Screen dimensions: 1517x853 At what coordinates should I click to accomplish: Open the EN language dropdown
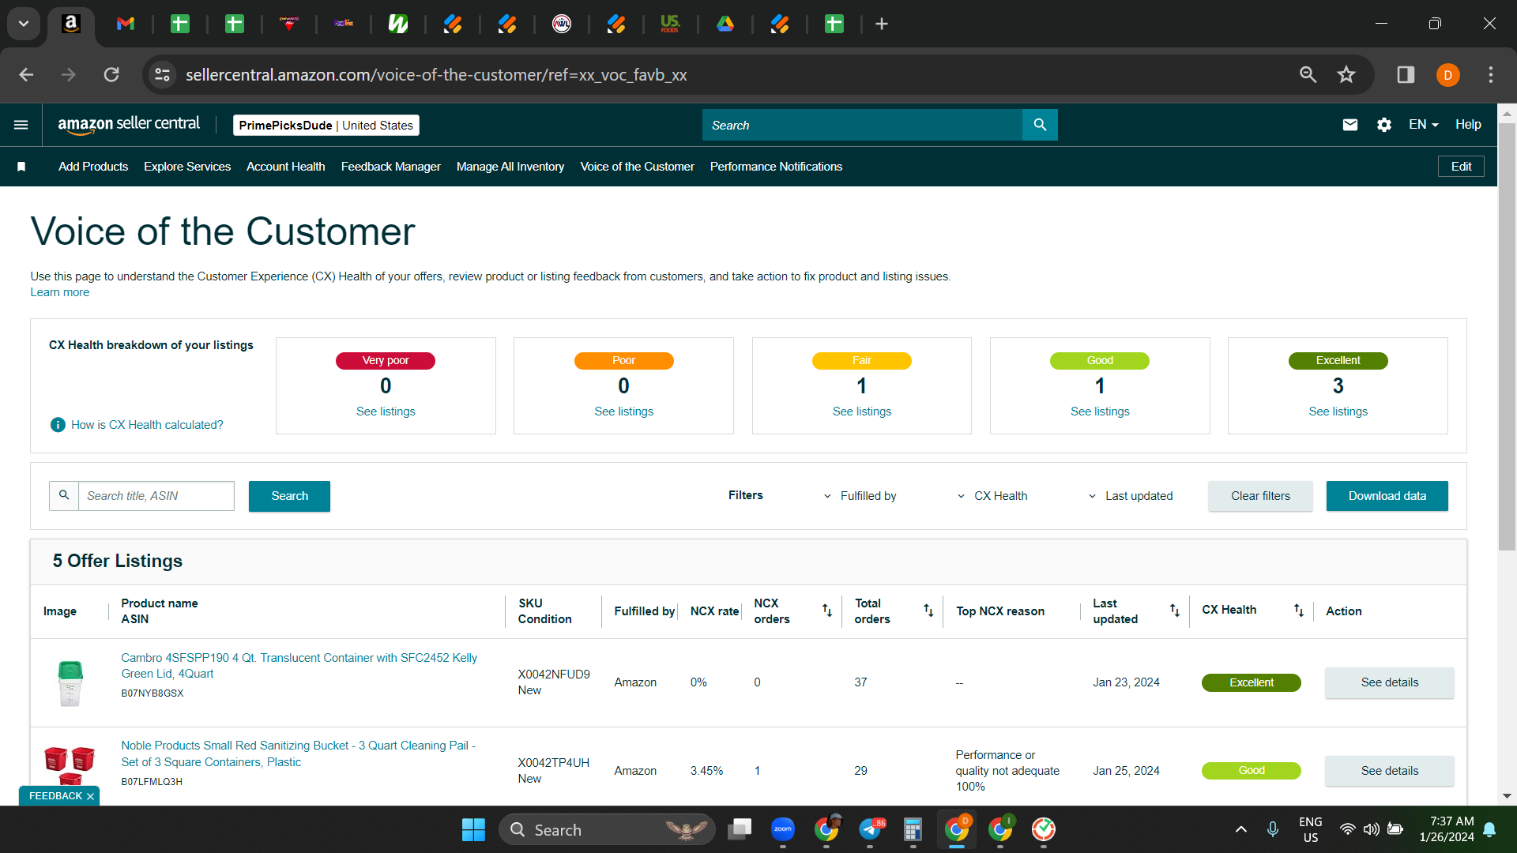[1424, 125]
